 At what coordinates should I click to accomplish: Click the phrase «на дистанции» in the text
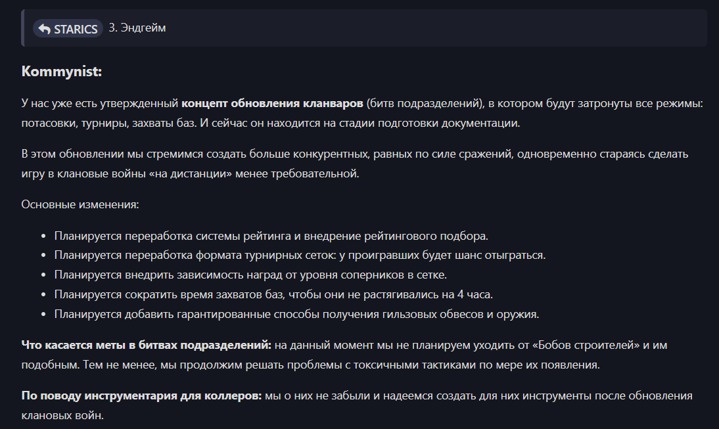tap(191, 173)
